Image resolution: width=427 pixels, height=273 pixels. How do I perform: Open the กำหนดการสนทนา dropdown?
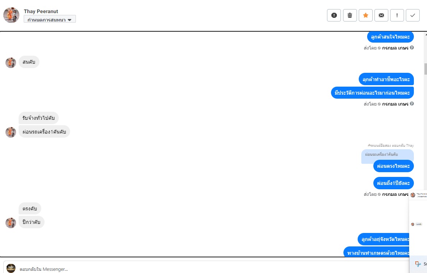(x=50, y=19)
